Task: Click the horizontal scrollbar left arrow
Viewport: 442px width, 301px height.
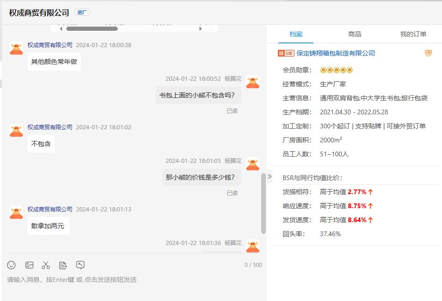Action: (x=61, y=28)
